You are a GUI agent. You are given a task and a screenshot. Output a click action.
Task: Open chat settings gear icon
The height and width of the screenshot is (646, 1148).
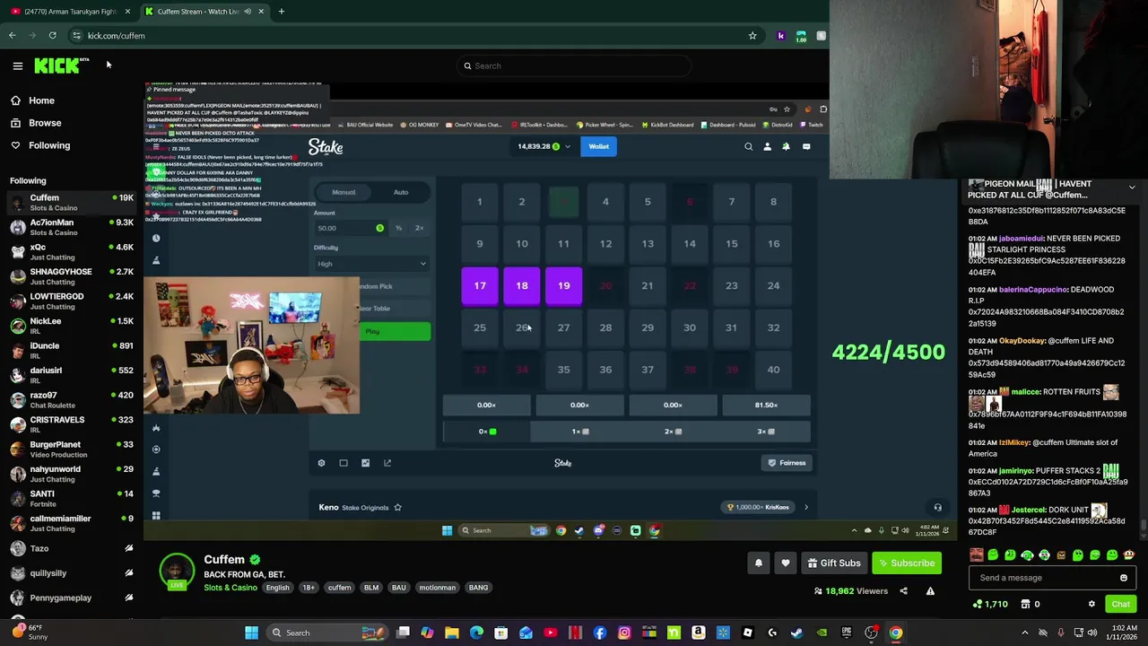pyautogui.click(x=1091, y=605)
